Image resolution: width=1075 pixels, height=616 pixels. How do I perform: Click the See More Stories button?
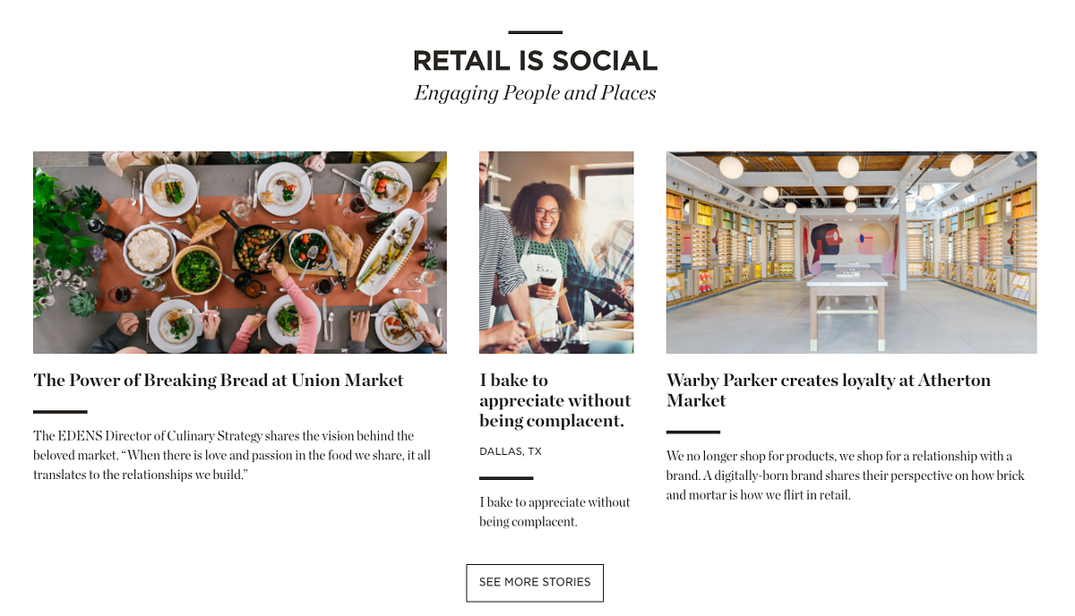coord(535,582)
